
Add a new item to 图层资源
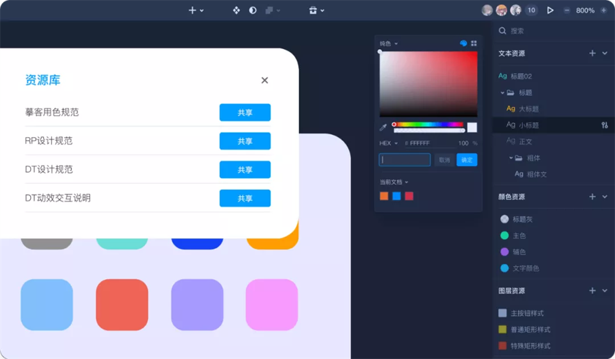pyautogui.click(x=592, y=291)
